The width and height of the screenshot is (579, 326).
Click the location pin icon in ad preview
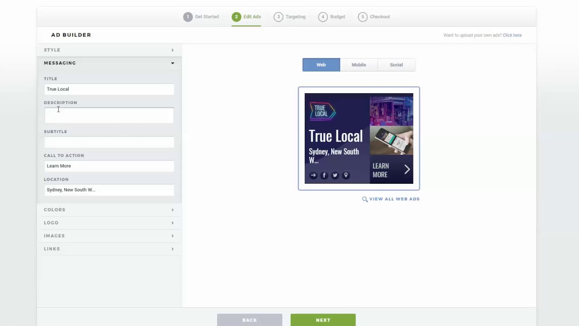[x=346, y=175]
